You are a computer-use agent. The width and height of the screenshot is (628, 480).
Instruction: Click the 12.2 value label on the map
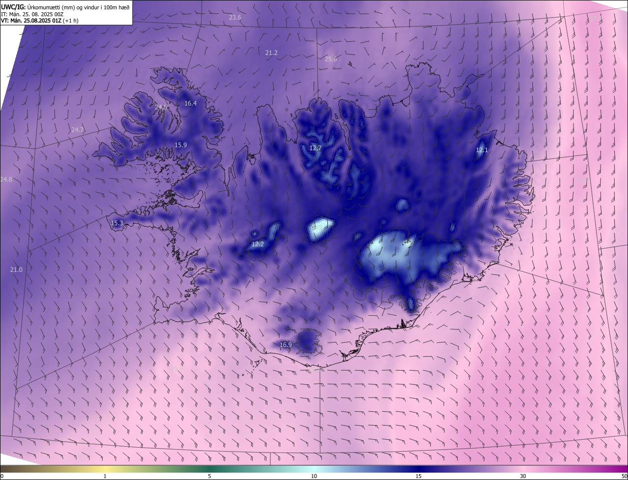(258, 244)
